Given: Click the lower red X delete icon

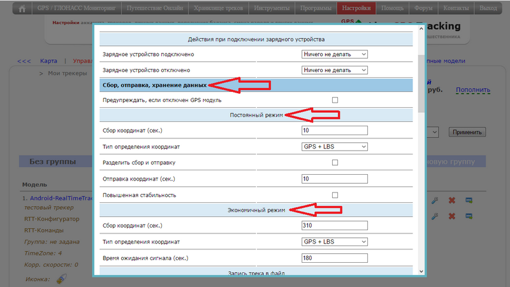Looking at the screenshot, I should 452,216.
